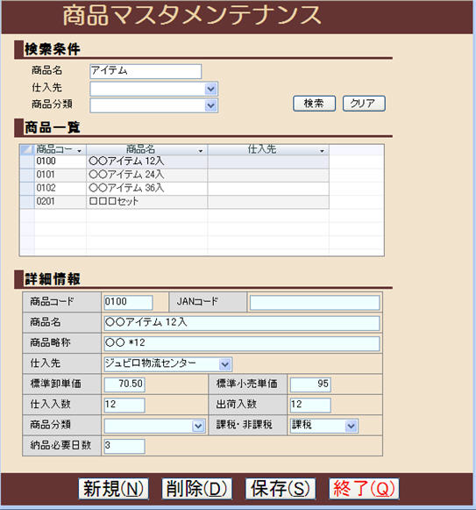Click the 削除(D) delete button

point(197,488)
